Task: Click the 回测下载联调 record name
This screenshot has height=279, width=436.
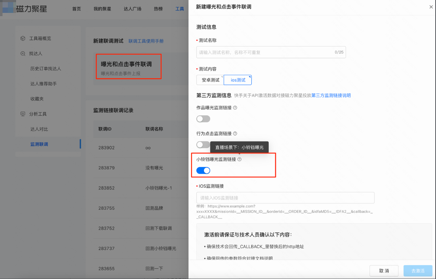Action: [x=159, y=228]
